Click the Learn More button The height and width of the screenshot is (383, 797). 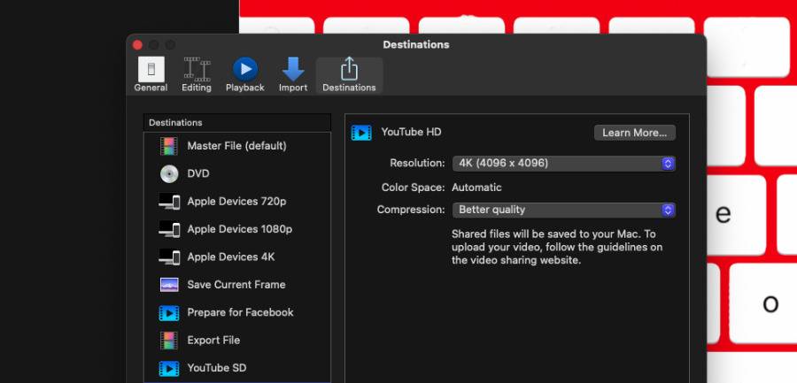[635, 133]
